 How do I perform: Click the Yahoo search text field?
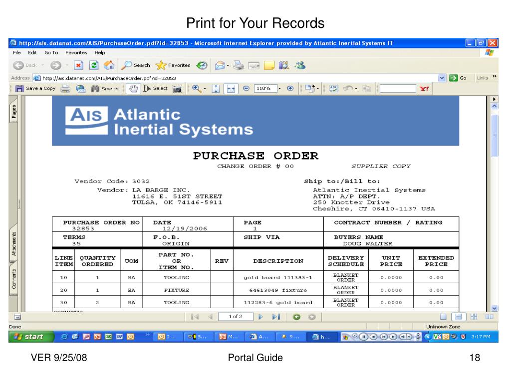point(398,89)
